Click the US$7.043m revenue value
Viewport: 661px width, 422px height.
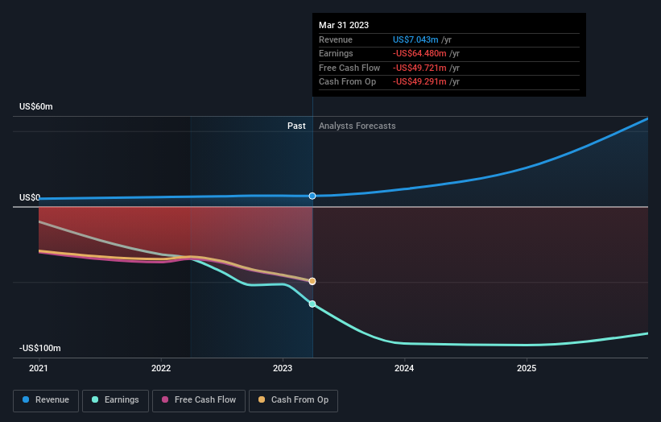[x=415, y=39]
